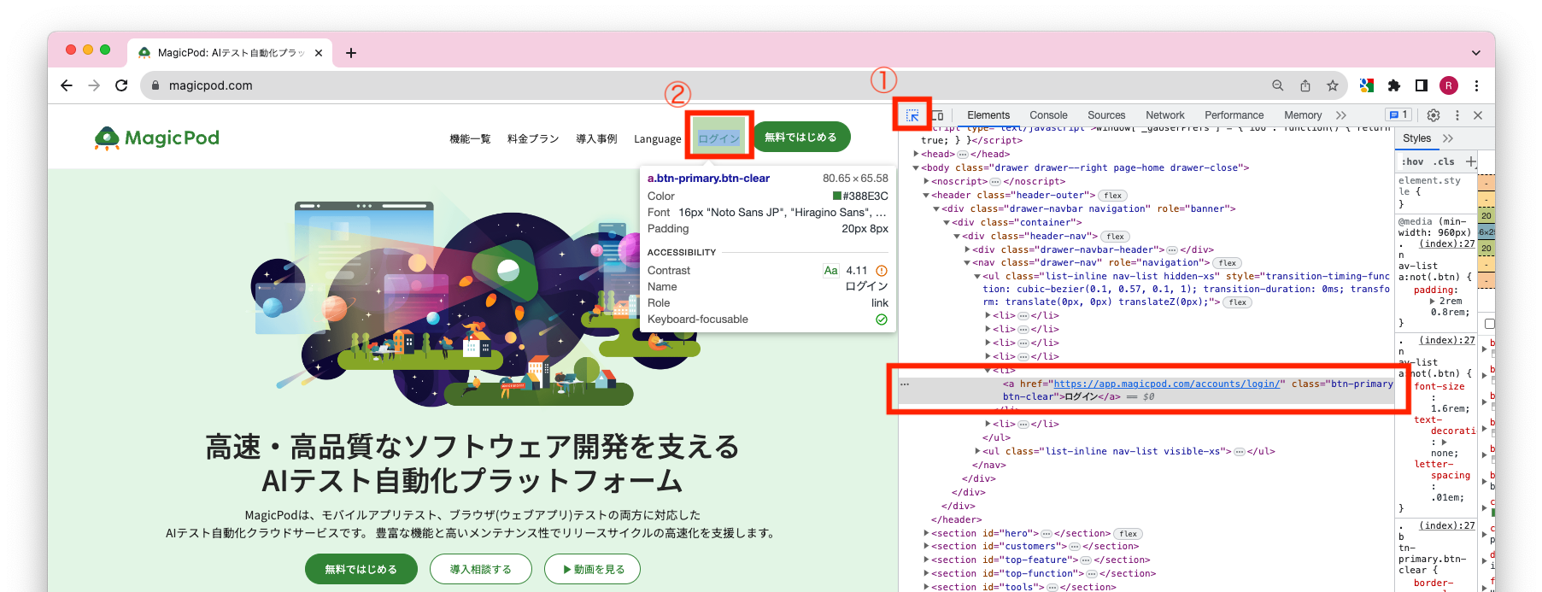Open the Chrome three-dot menu
The height and width of the screenshot is (592, 1542).
coord(1476,85)
